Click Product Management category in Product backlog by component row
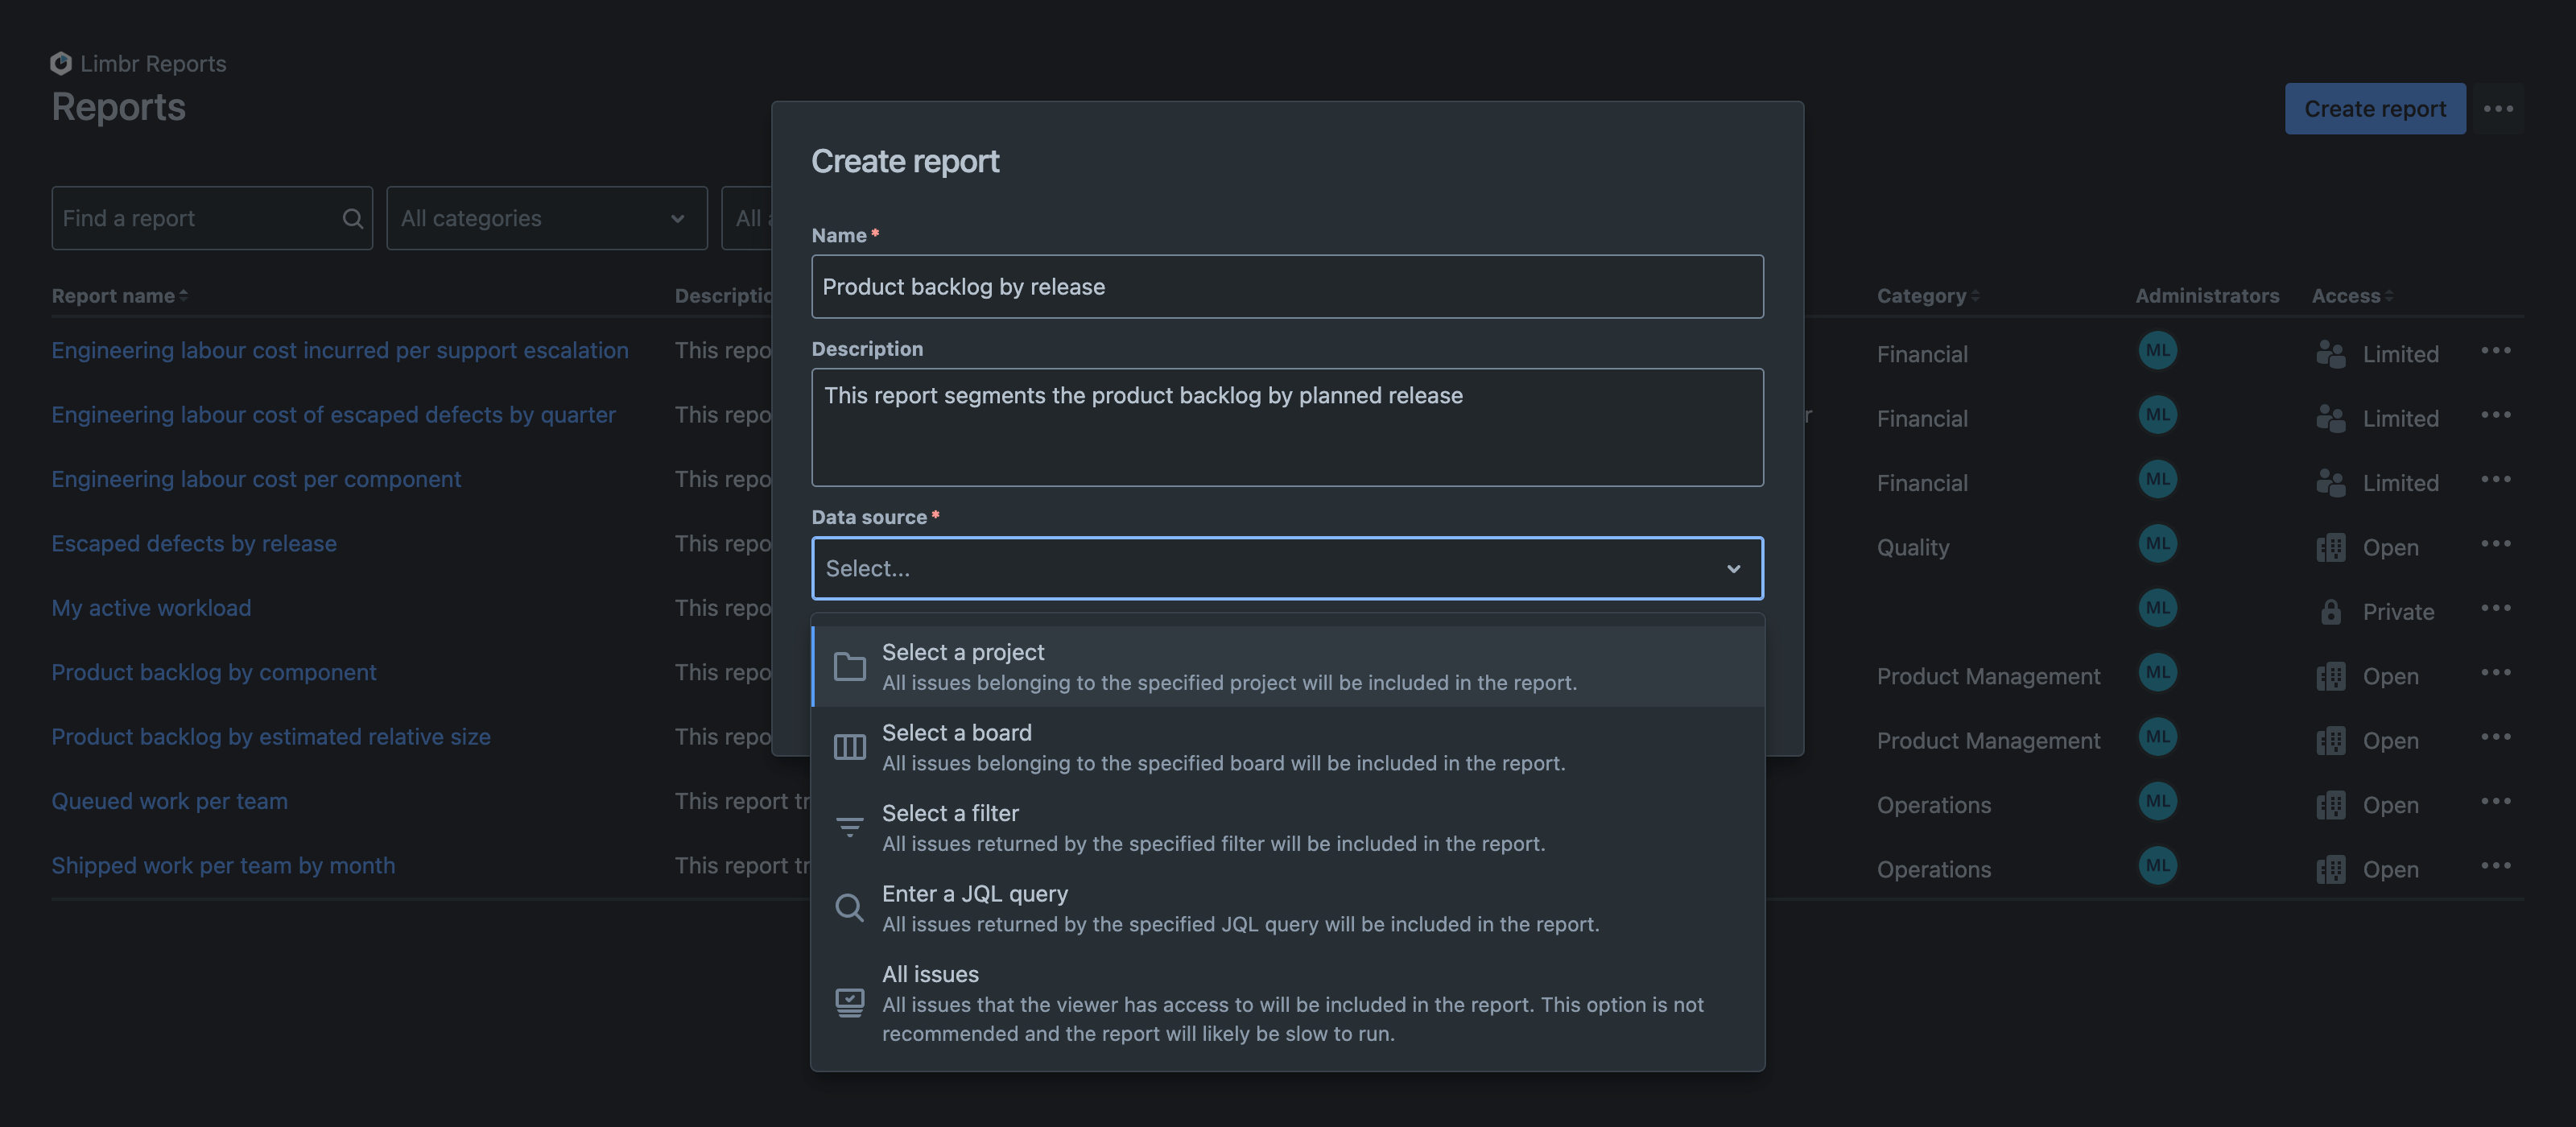Screen dimensions: 2576x1127 pyautogui.click(x=1988, y=676)
